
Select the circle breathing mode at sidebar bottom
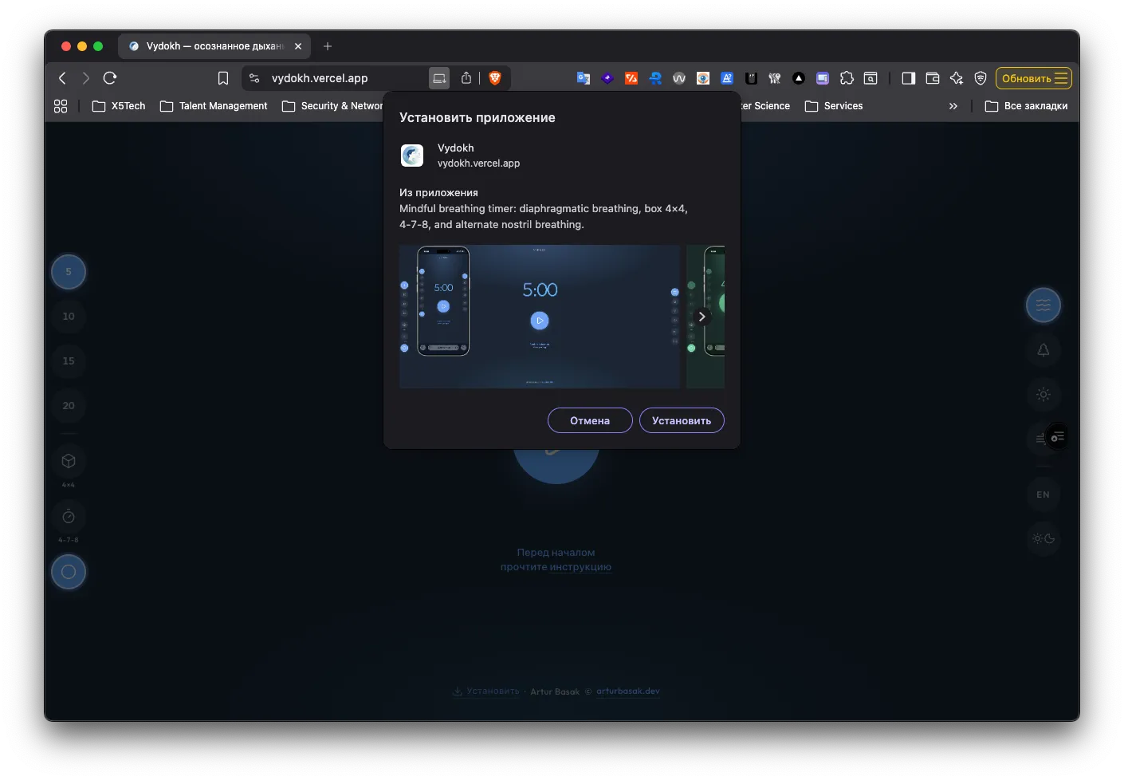pos(69,572)
